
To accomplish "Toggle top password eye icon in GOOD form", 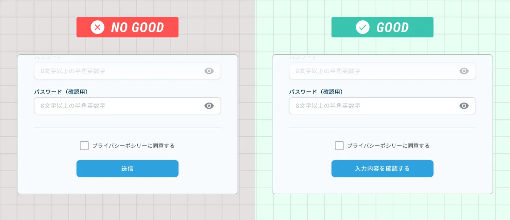I will coord(464,71).
